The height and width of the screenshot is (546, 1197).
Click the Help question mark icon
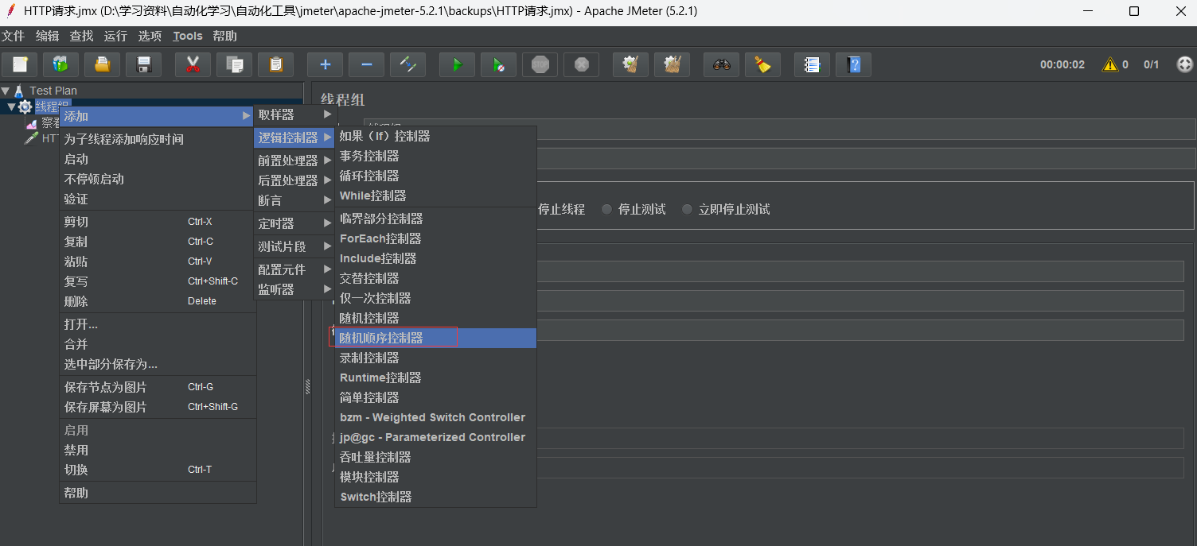[x=853, y=64]
